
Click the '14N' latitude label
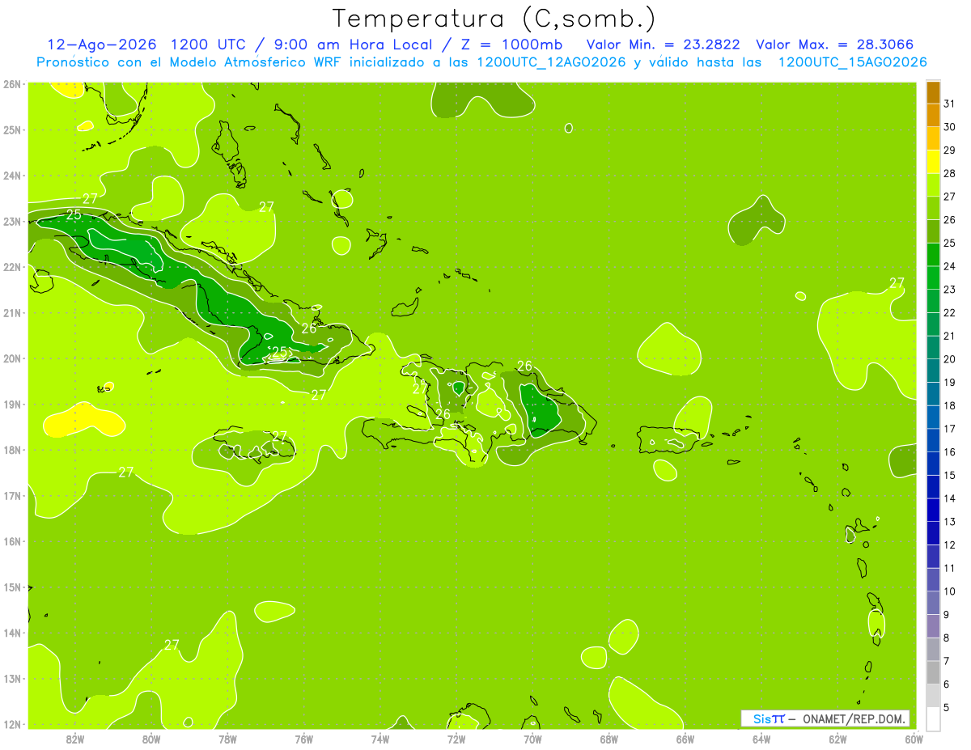pyautogui.click(x=11, y=633)
